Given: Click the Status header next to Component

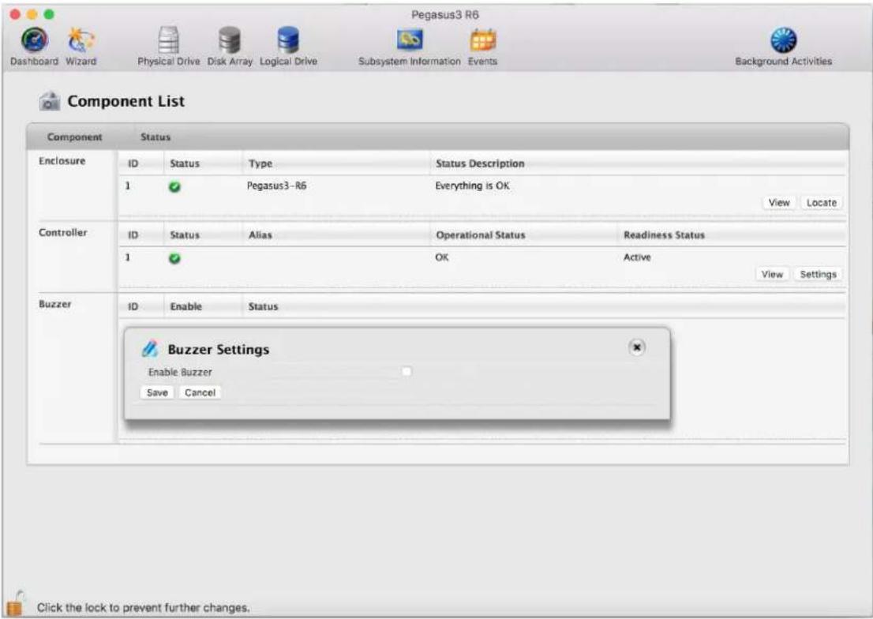Looking at the screenshot, I should [x=155, y=137].
